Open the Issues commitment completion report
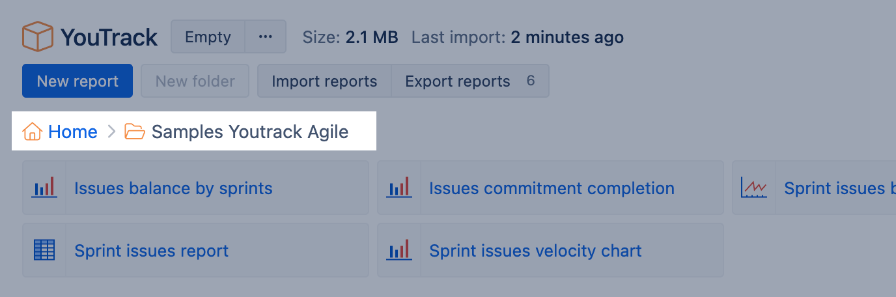This screenshot has height=297, width=896. point(552,189)
